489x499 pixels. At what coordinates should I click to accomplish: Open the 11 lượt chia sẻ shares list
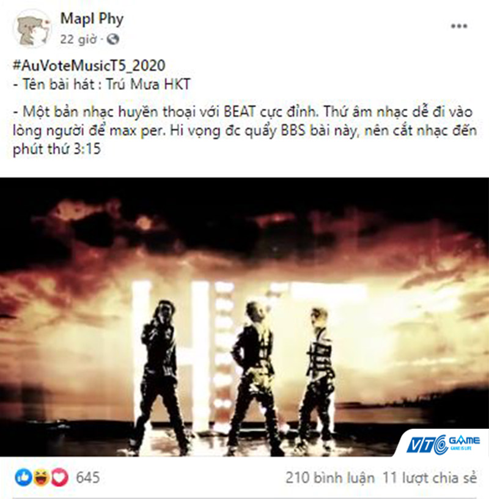click(430, 478)
